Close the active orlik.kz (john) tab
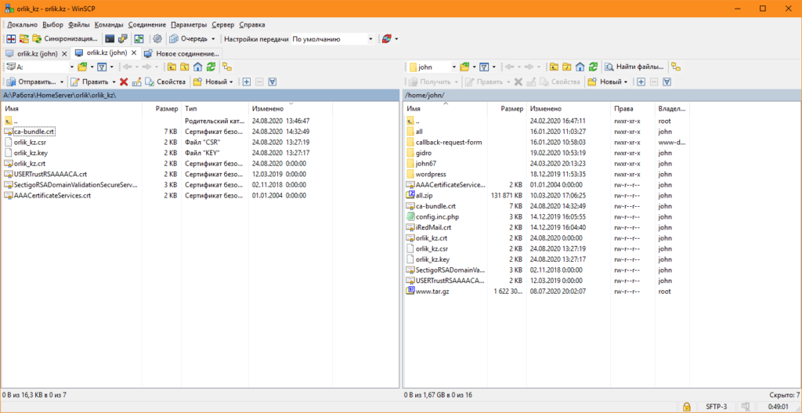 134,53
